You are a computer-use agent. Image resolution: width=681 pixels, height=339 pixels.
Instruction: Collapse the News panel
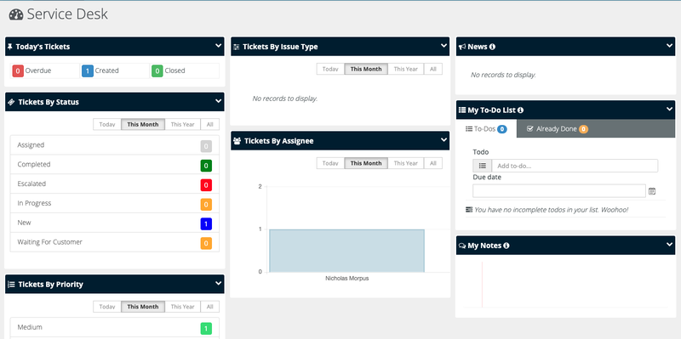669,46
